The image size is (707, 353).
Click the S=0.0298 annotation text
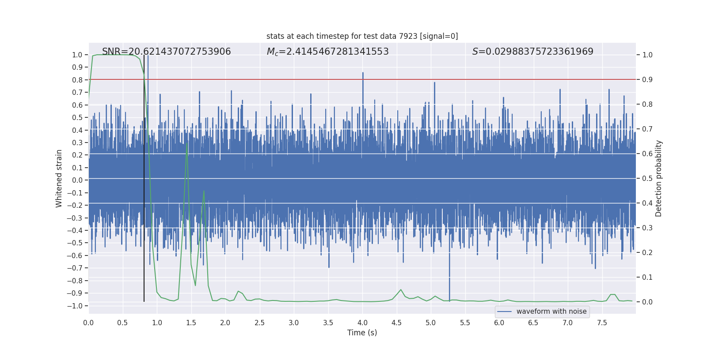(x=532, y=52)
